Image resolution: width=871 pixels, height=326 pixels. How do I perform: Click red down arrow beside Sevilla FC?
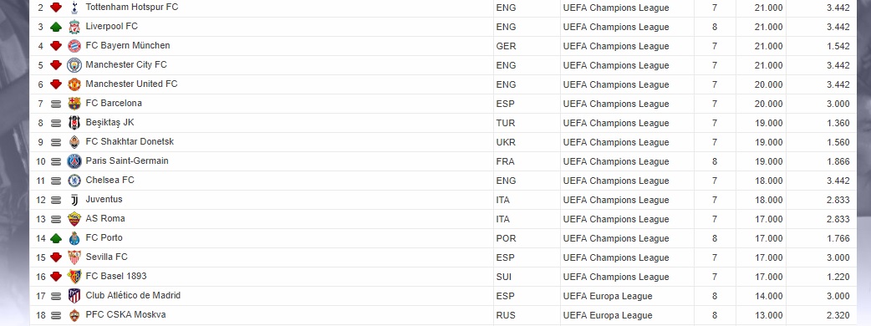(x=55, y=257)
